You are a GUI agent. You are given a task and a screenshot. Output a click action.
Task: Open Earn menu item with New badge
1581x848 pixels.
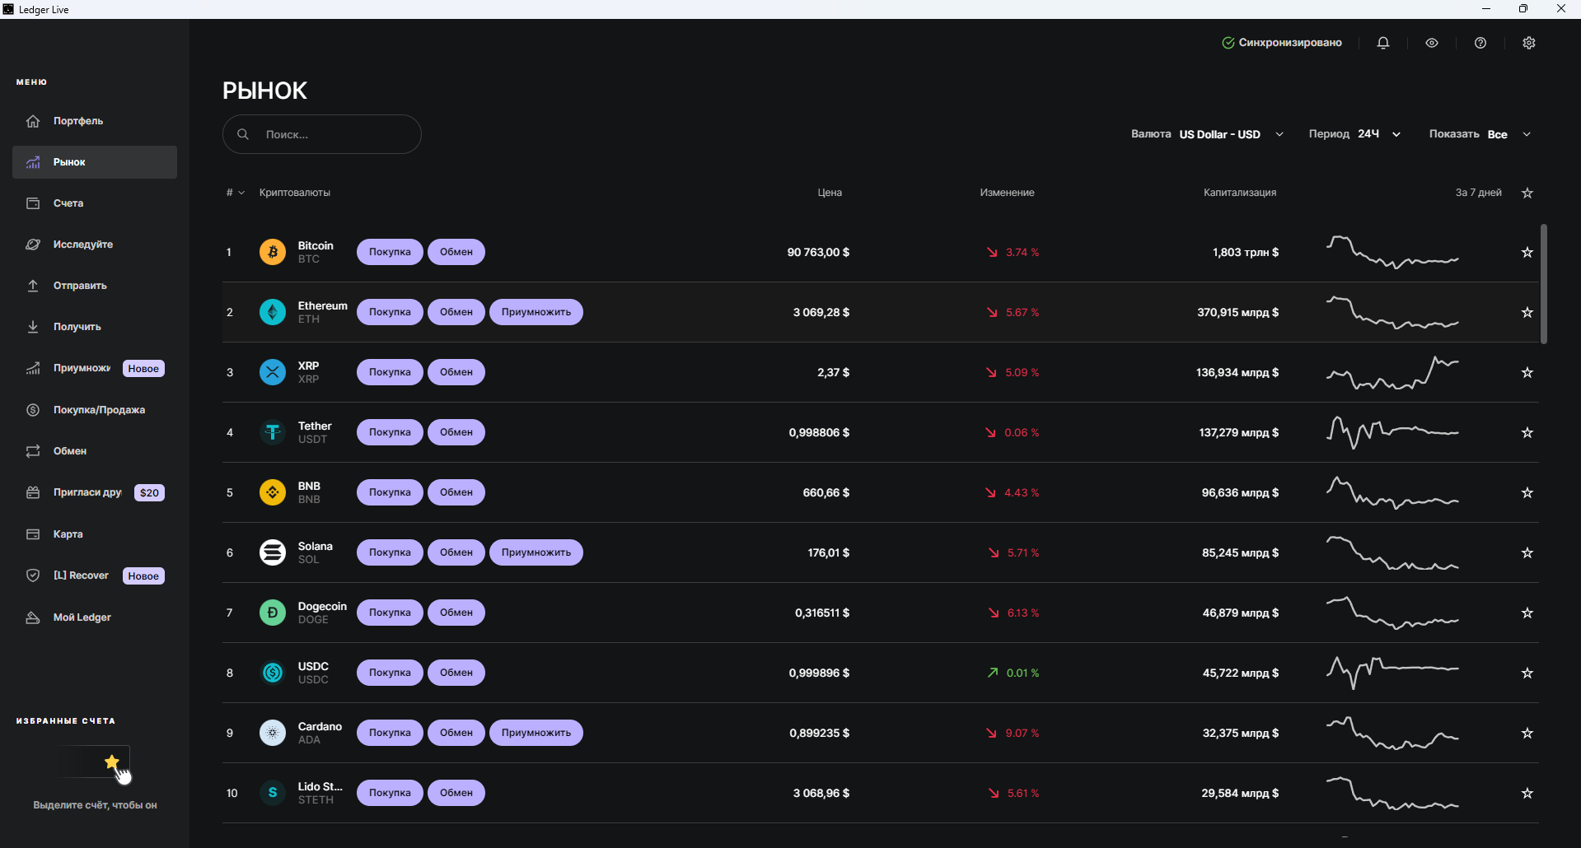[95, 368]
